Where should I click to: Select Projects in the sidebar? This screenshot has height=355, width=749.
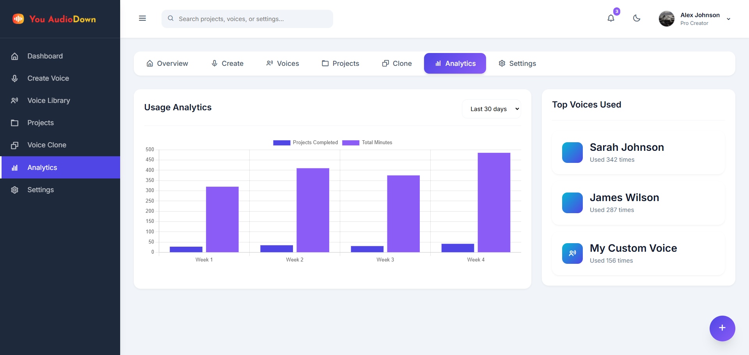click(x=60, y=123)
